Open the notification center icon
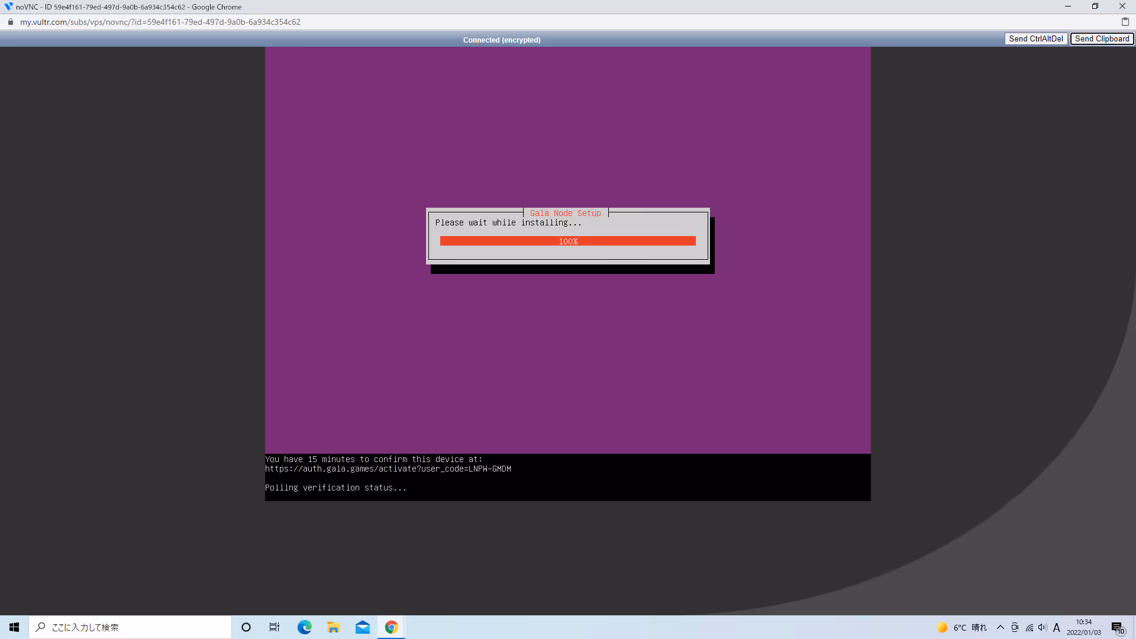The width and height of the screenshot is (1136, 639). pos(1117,627)
